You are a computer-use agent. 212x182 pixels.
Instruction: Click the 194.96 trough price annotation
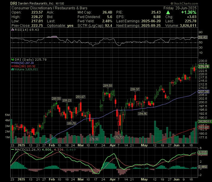[x=143, y=114]
